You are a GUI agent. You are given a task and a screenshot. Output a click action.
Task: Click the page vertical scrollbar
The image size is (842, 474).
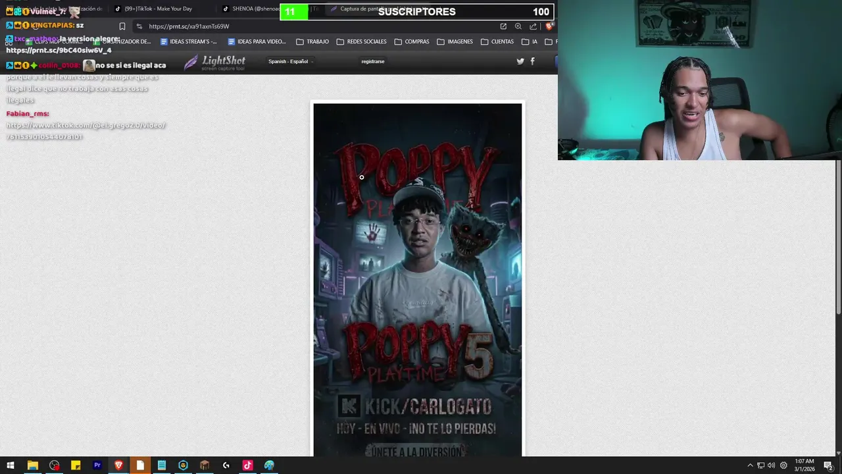click(838, 237)
